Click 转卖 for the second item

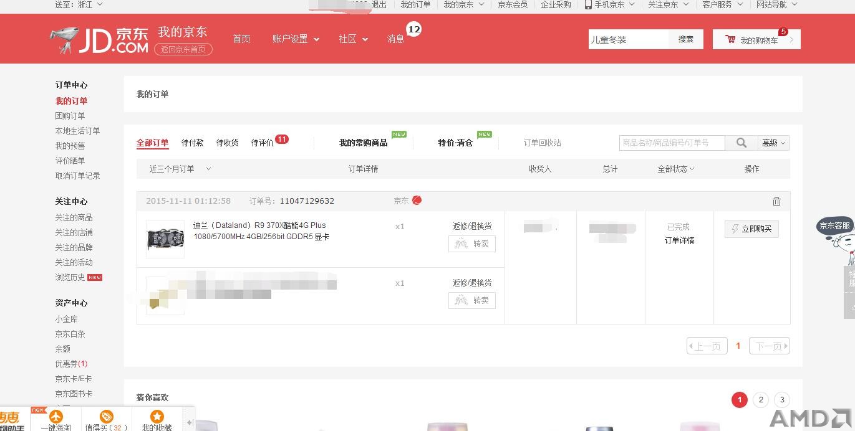pos(472,300)
